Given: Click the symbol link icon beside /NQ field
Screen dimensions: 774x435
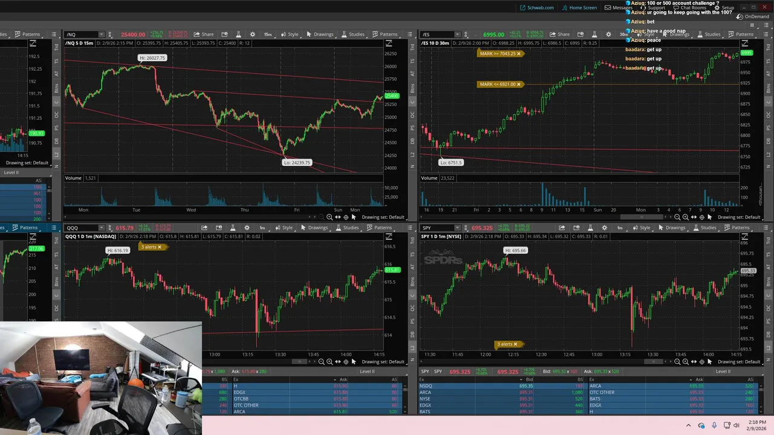Looking at the screenshot, I should [111, 34].
